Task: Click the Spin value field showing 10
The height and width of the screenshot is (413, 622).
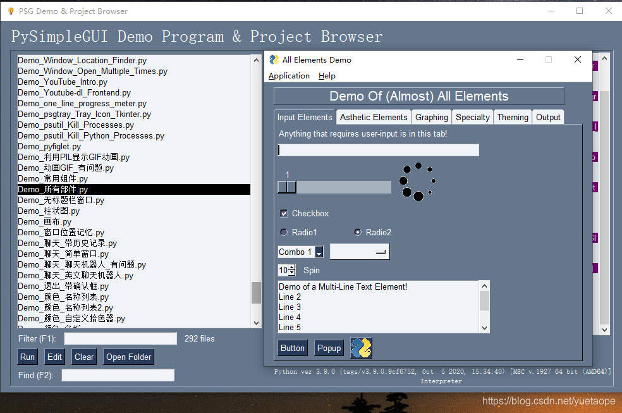Action: pos(283,270)
